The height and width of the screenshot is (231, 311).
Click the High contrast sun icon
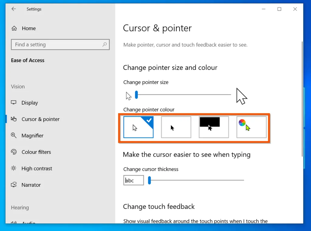tap(14, 168)
